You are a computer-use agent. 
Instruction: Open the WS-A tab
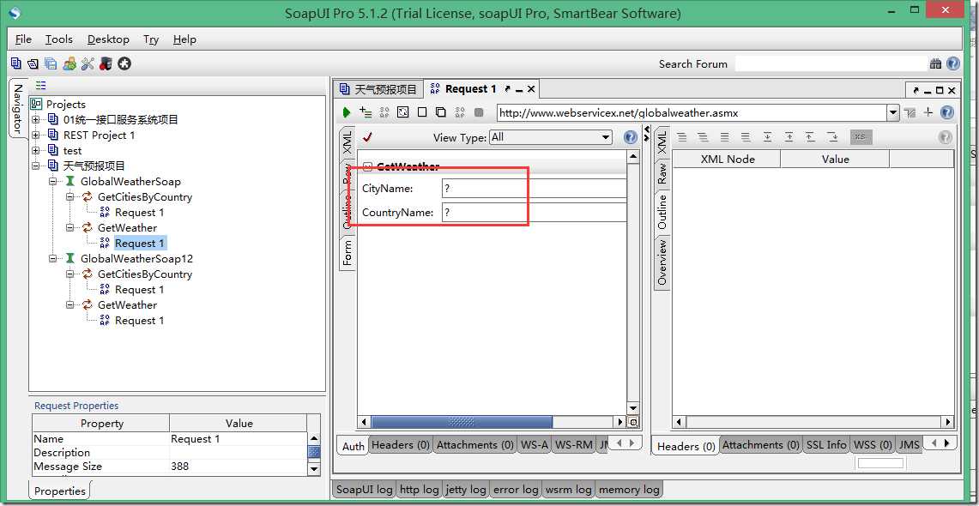coord(535,445)
